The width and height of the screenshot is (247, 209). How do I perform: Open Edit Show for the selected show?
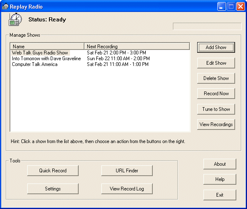tap(216, 63)
